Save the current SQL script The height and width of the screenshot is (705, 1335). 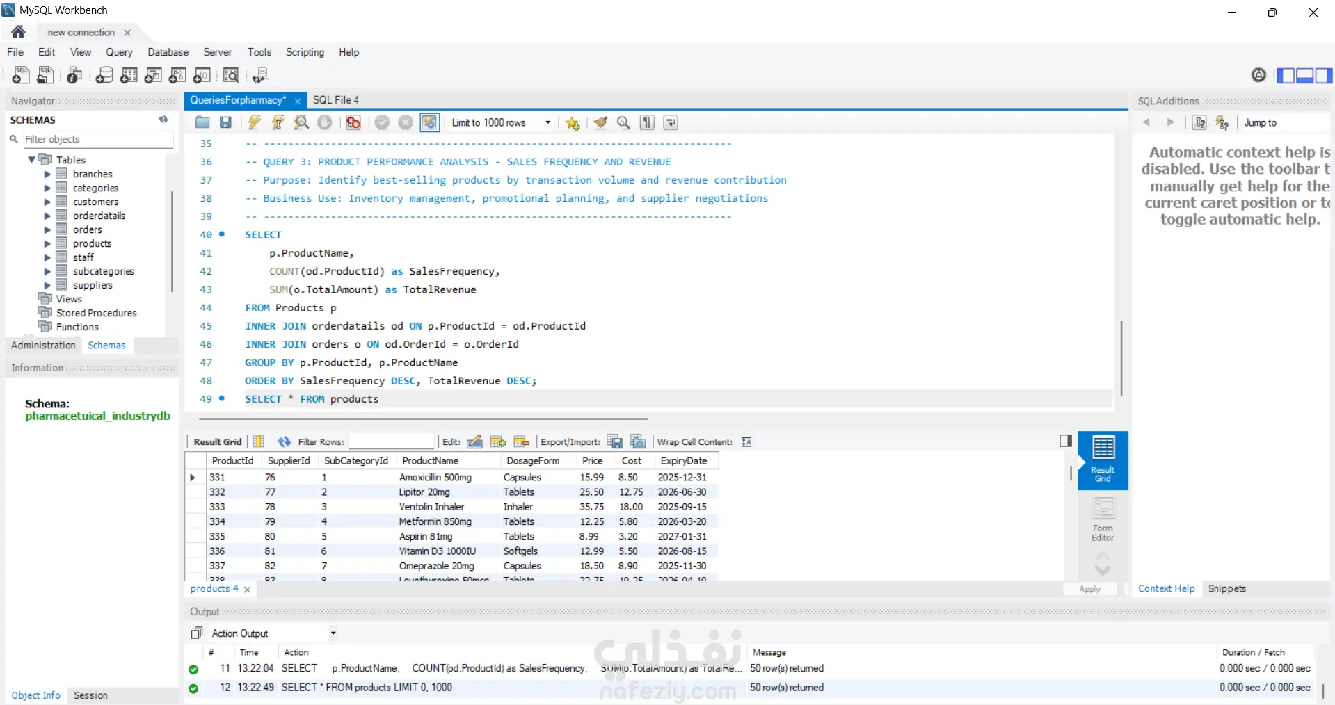click(225, 123)
